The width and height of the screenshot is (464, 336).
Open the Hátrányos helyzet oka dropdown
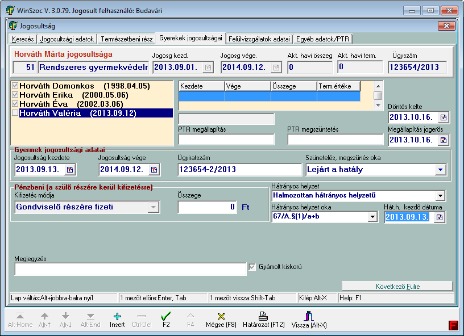(372, 217)
